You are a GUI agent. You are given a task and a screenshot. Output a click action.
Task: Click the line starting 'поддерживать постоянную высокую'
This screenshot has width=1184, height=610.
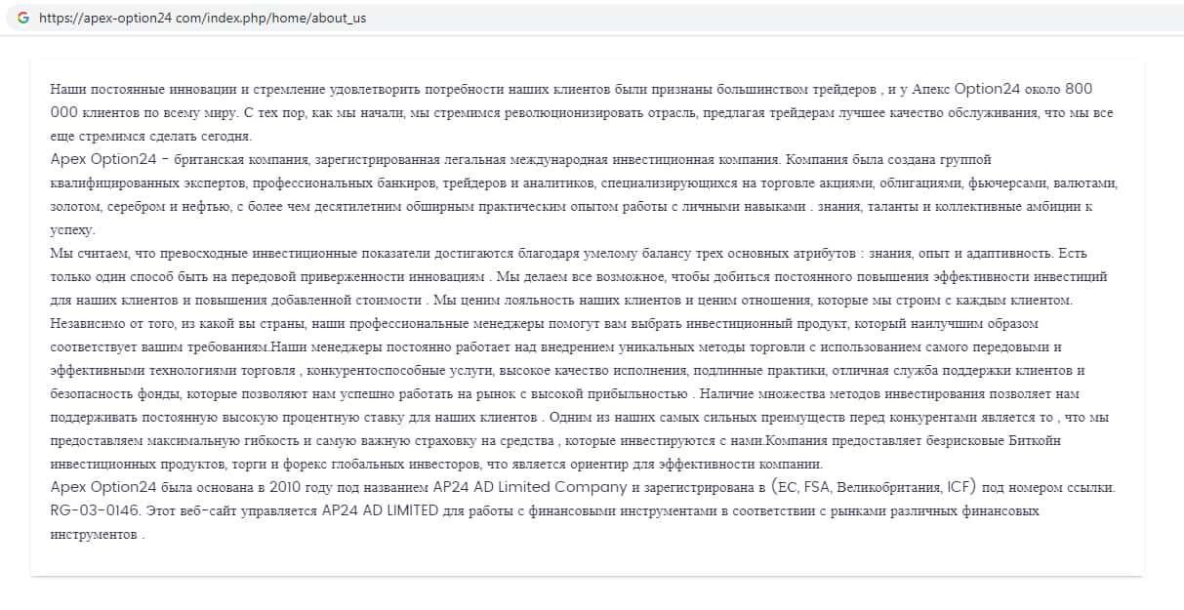(x=293, y=417)
